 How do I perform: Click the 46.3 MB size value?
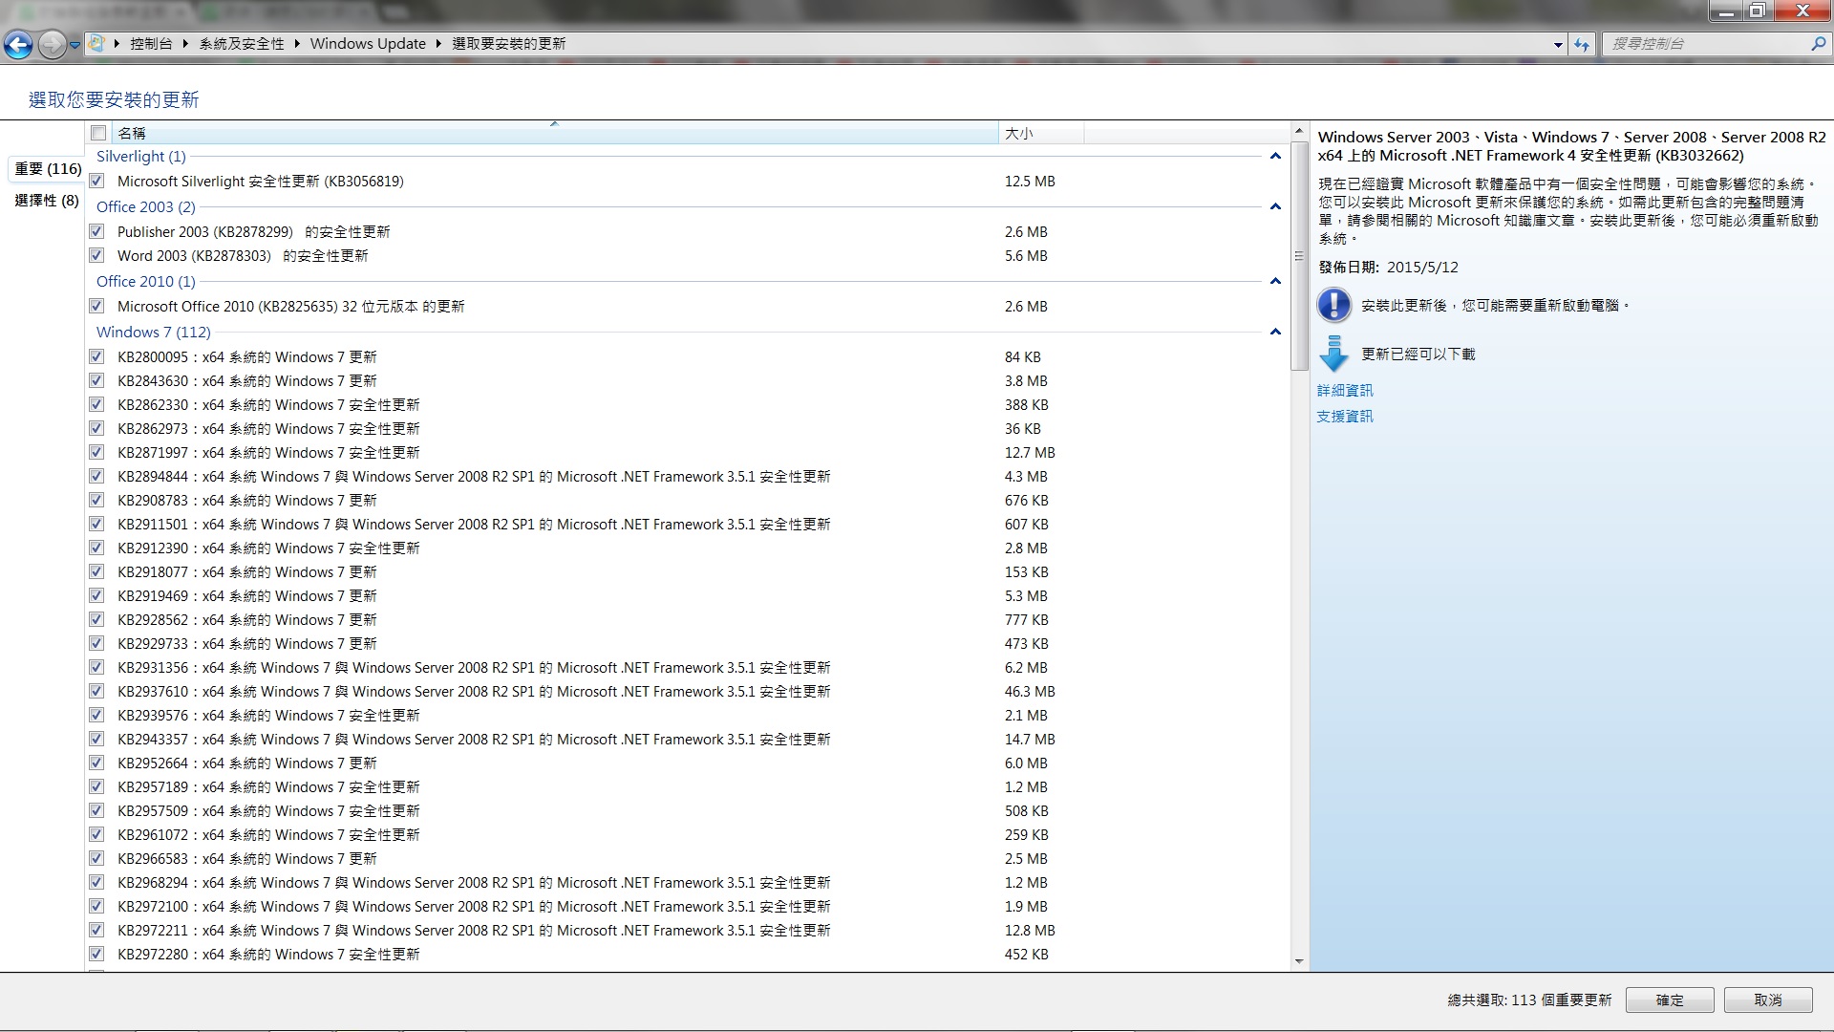(1030, 691)
